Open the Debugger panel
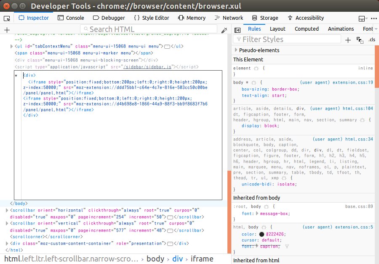 pos(109,18)
